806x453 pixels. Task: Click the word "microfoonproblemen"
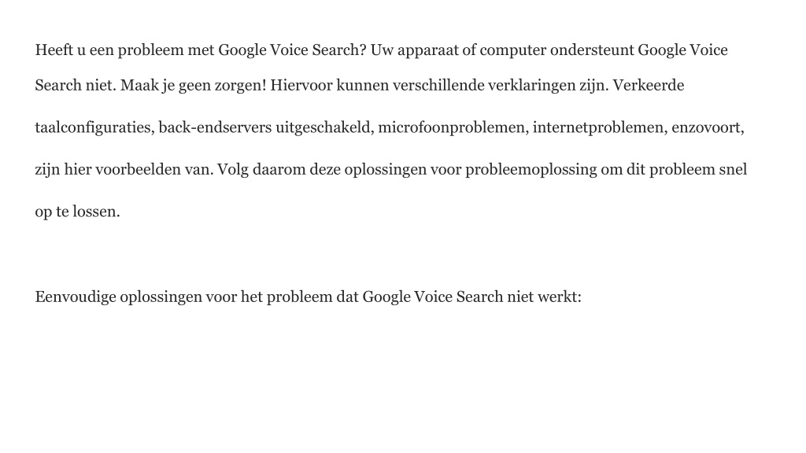pos(453,128)
